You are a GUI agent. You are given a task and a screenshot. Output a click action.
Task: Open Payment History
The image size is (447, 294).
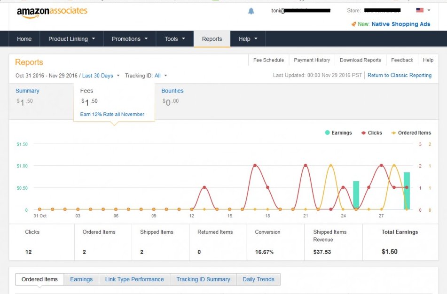click(x=312, y=60)
